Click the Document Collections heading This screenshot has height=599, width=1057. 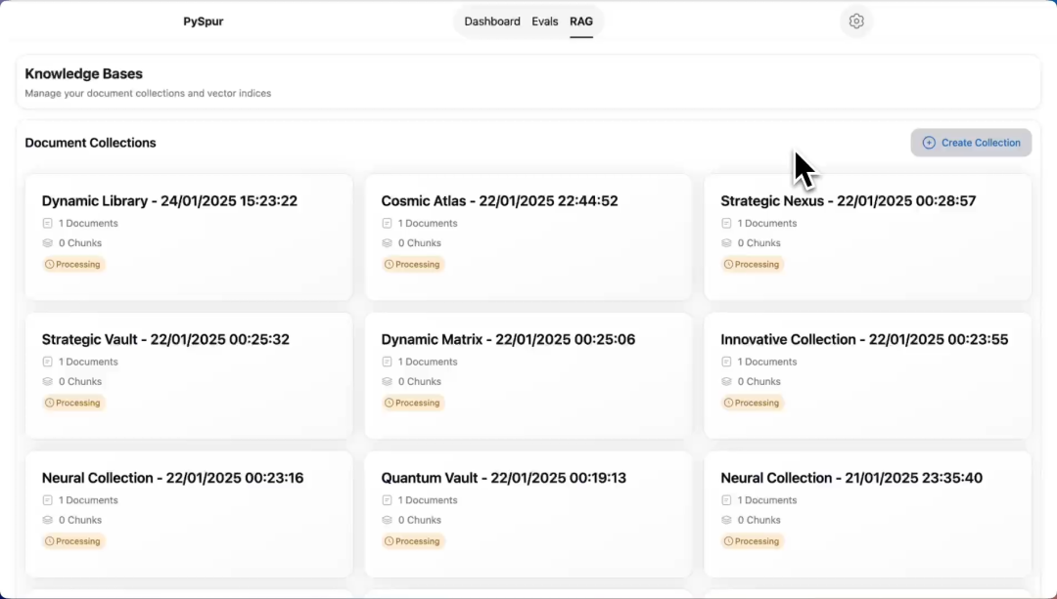pos(90,143)
